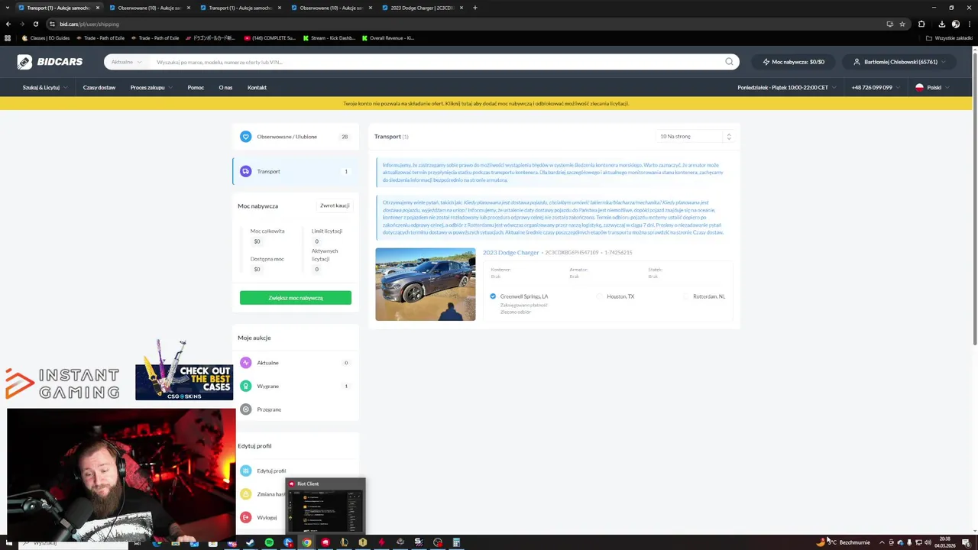Screen dimensions: 978x550
Task: Click the Windows Start button
Action: click(x=9, y=542)
